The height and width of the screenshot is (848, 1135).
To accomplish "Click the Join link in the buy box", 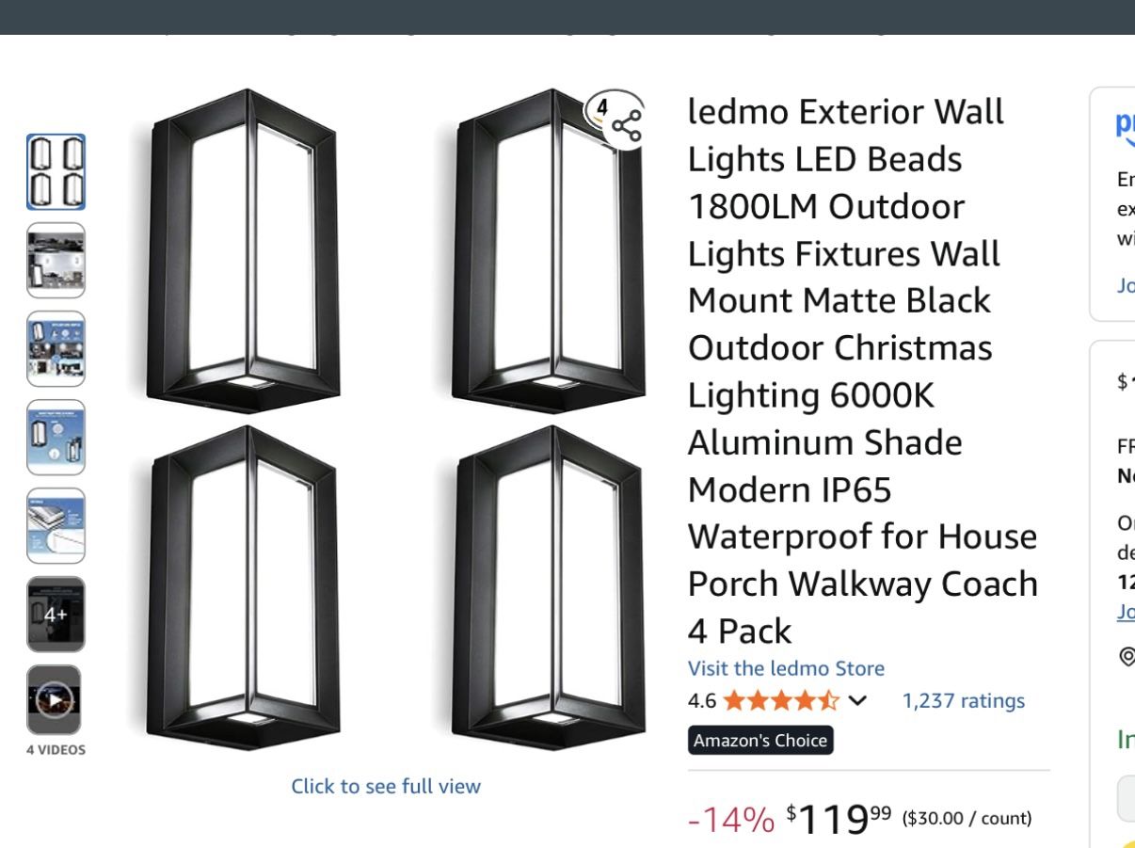I will 1126,613.
